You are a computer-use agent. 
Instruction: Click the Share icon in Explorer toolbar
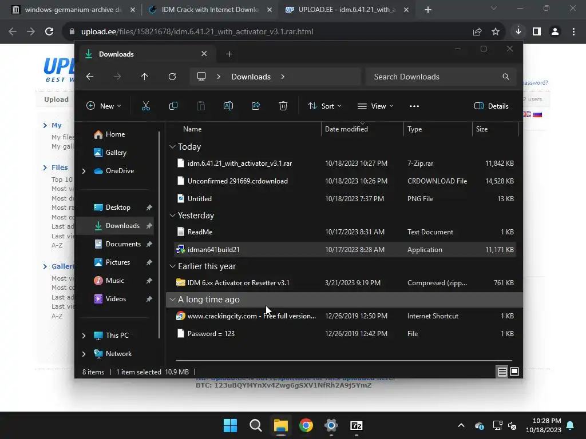coord(256,106)
